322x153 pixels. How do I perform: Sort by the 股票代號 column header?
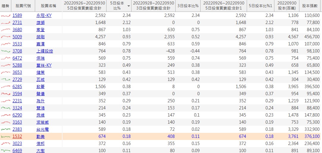click(23, 6)
